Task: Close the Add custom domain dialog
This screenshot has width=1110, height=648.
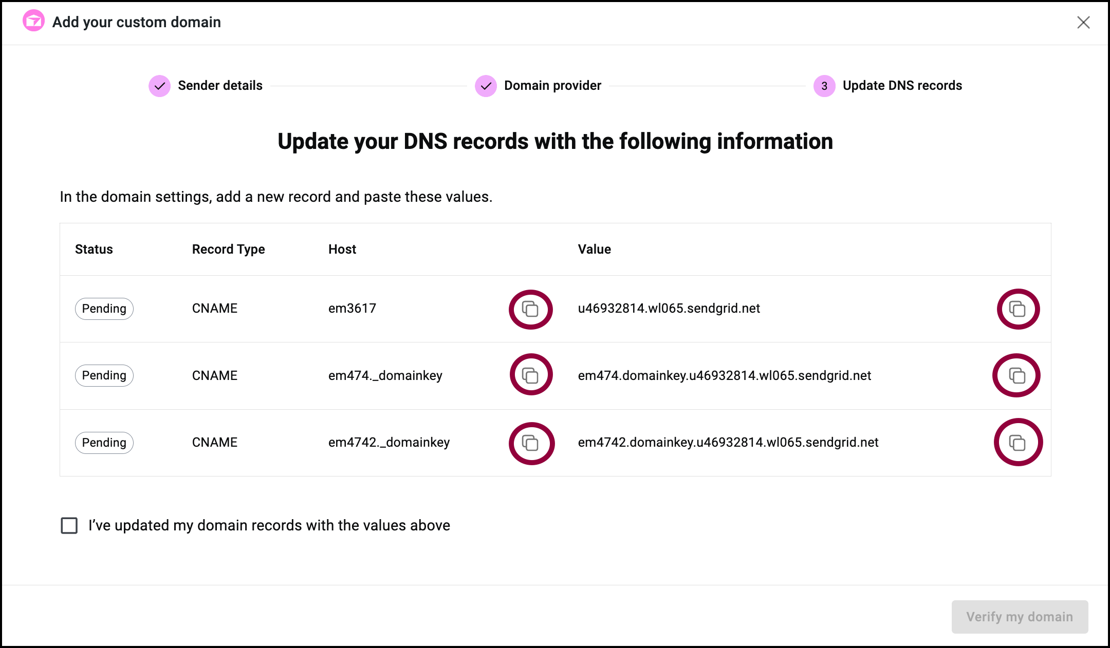Action: tap(1083, 22)
